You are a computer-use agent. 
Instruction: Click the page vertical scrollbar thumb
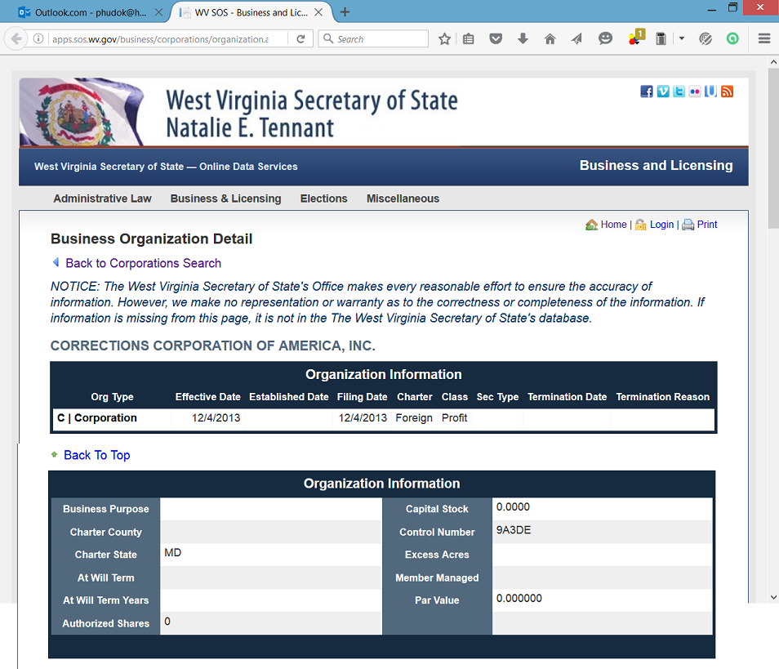click(773, 148)
